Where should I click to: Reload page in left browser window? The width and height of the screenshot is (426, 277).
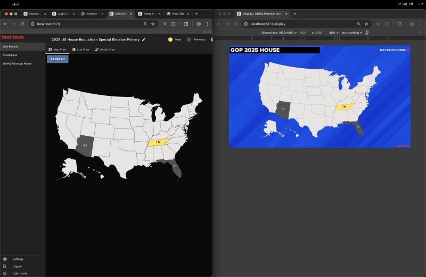tap(22, 24)
